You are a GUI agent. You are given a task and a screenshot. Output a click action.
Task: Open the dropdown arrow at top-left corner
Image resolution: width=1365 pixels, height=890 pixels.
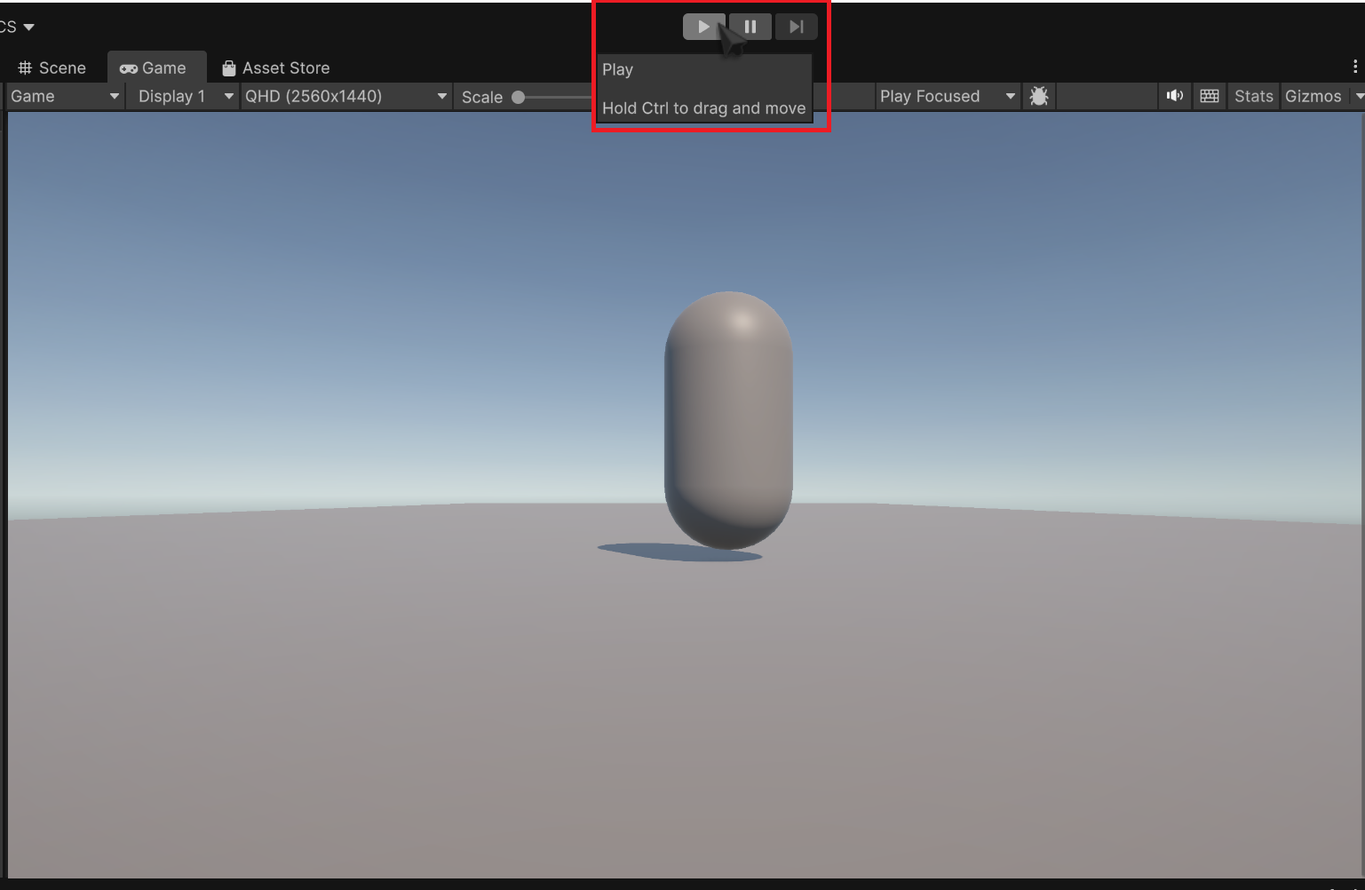tap(28, 27)
